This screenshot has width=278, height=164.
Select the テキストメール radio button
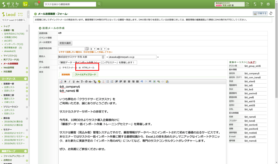(60, 68)
